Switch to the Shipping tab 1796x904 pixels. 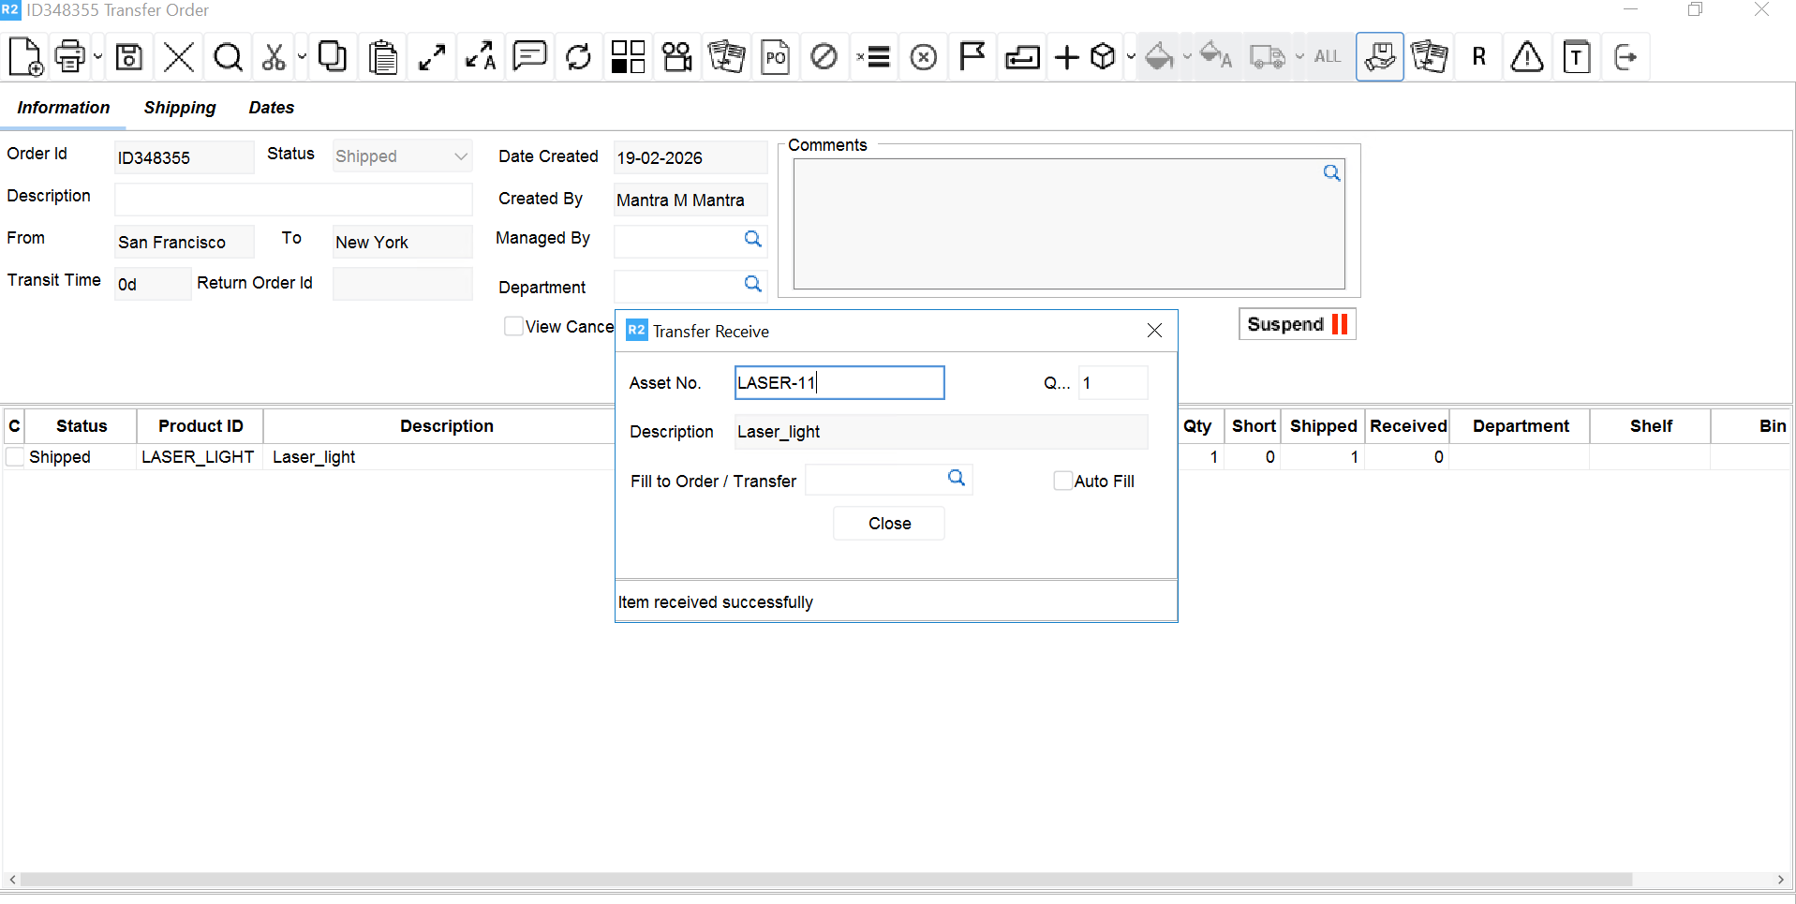tap(180, 108)
